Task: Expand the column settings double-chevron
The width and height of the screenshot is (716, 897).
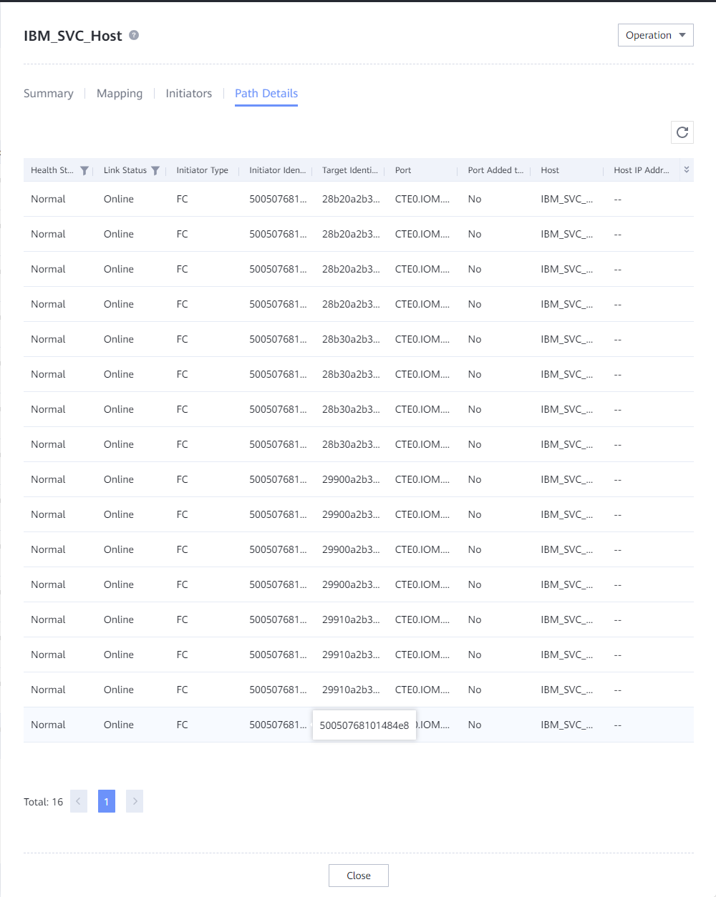Action: pos(687,170)
